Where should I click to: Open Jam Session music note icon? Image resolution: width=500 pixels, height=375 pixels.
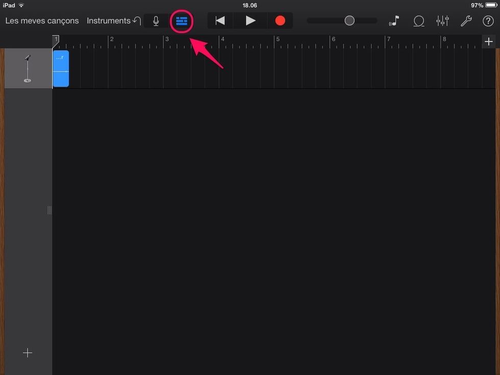[394, 21]
